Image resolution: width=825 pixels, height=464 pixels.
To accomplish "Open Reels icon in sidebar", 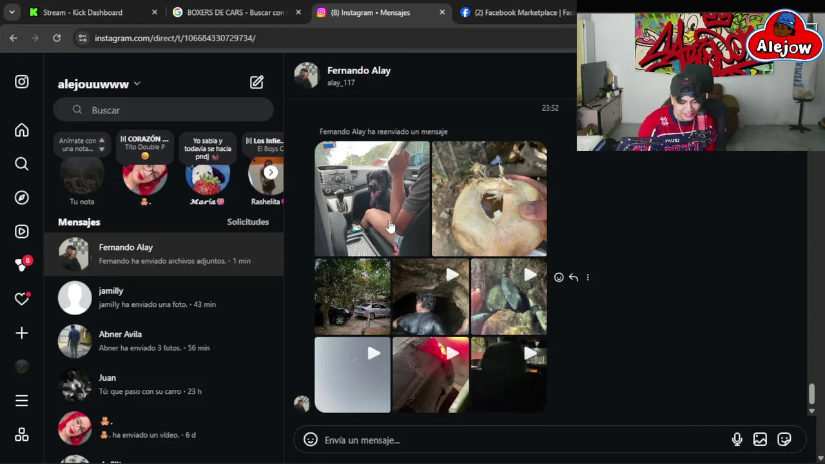I will click(22, 231).
